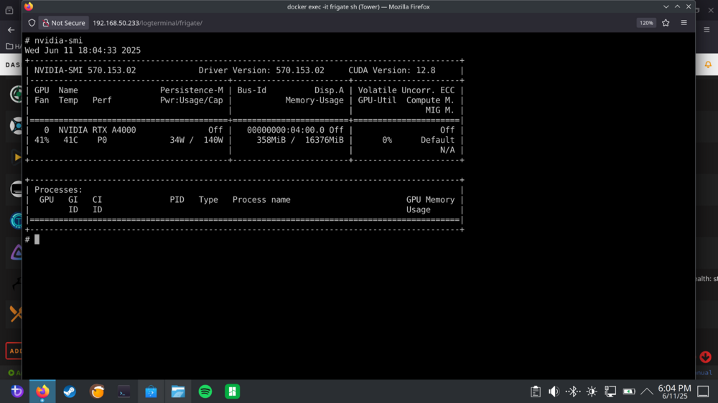Click the '41C' temperature value
The image size is (718, 403).
[x=70, y=140]
